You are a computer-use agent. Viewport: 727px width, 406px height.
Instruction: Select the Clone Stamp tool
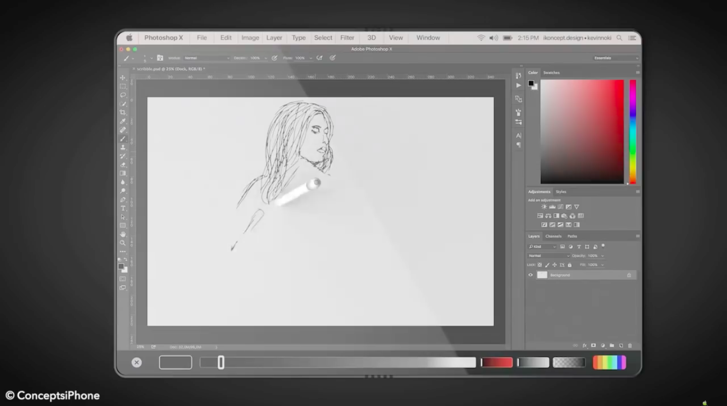tap(123, 147)
